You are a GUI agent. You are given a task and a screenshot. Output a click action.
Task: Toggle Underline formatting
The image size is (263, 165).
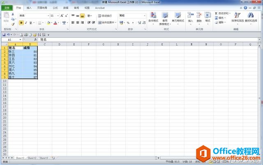pyautogui.click(x=30, y=23)
